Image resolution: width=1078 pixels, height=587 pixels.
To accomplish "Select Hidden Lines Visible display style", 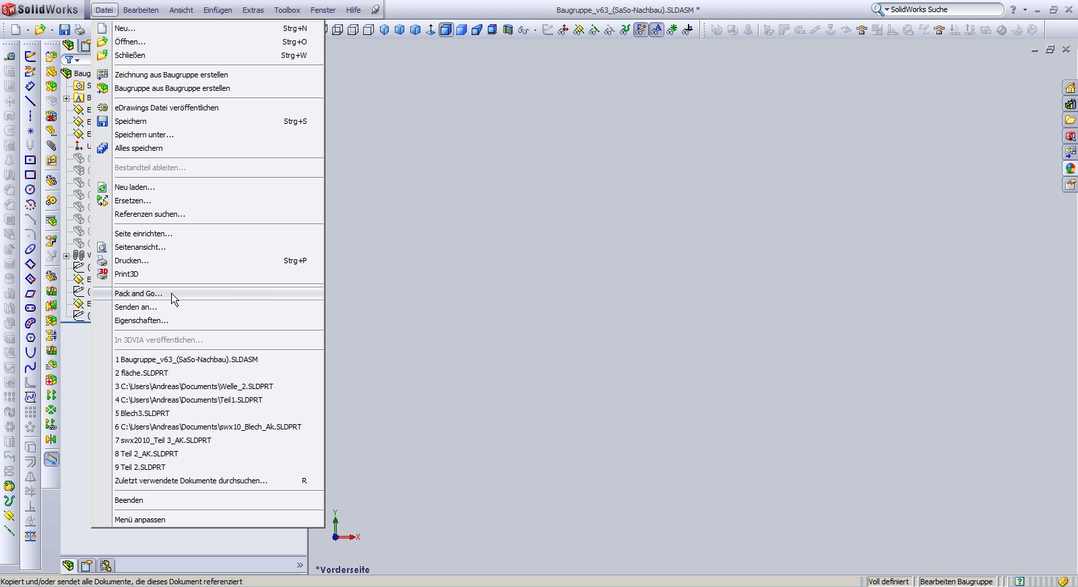I will click(x=353, y=30).
